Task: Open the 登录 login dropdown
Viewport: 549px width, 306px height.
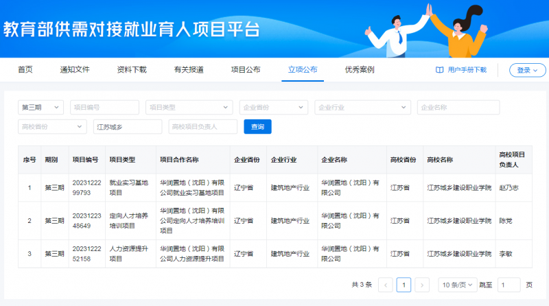Action: point(527,70)
